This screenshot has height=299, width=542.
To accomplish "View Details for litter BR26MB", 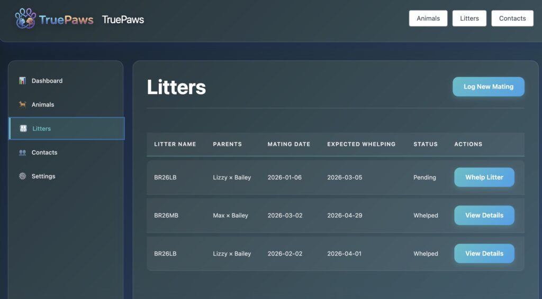I will [x=484, y=216].
